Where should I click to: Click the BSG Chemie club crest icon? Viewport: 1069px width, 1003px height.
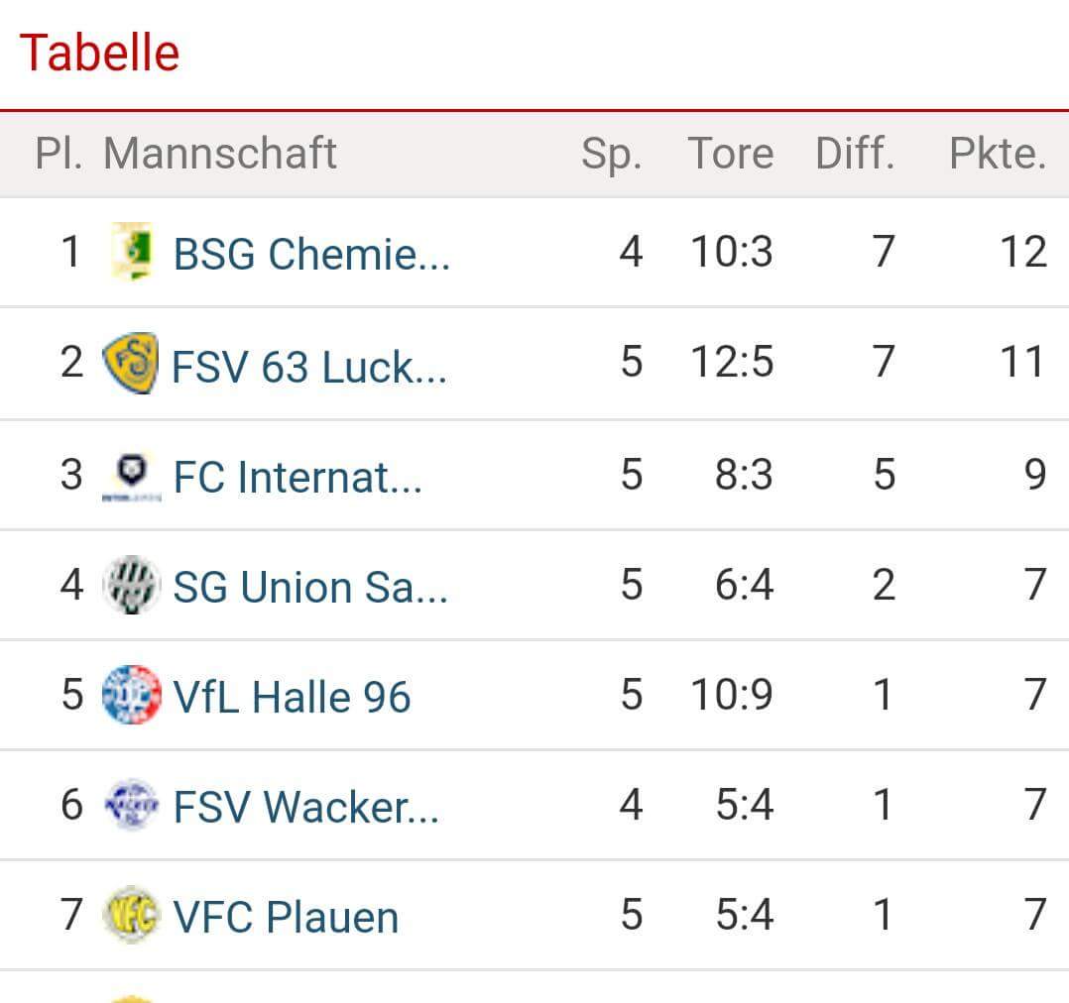point(132,252)
